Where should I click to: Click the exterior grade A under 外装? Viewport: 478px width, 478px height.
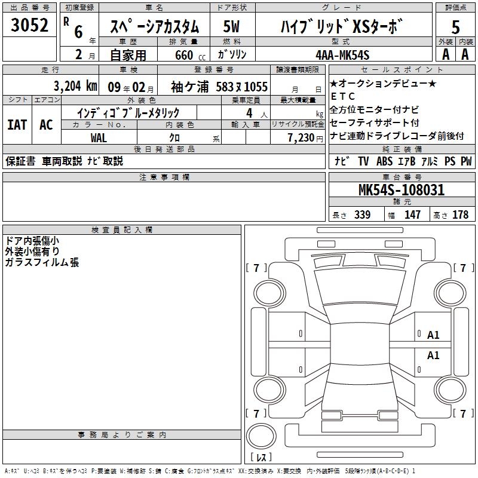pyautogui.click(x=445, y=54)
